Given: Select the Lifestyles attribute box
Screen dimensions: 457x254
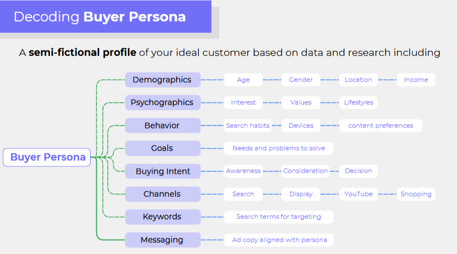Looking at the screenshot, I should pyautogui.click(x=358, y=102).
